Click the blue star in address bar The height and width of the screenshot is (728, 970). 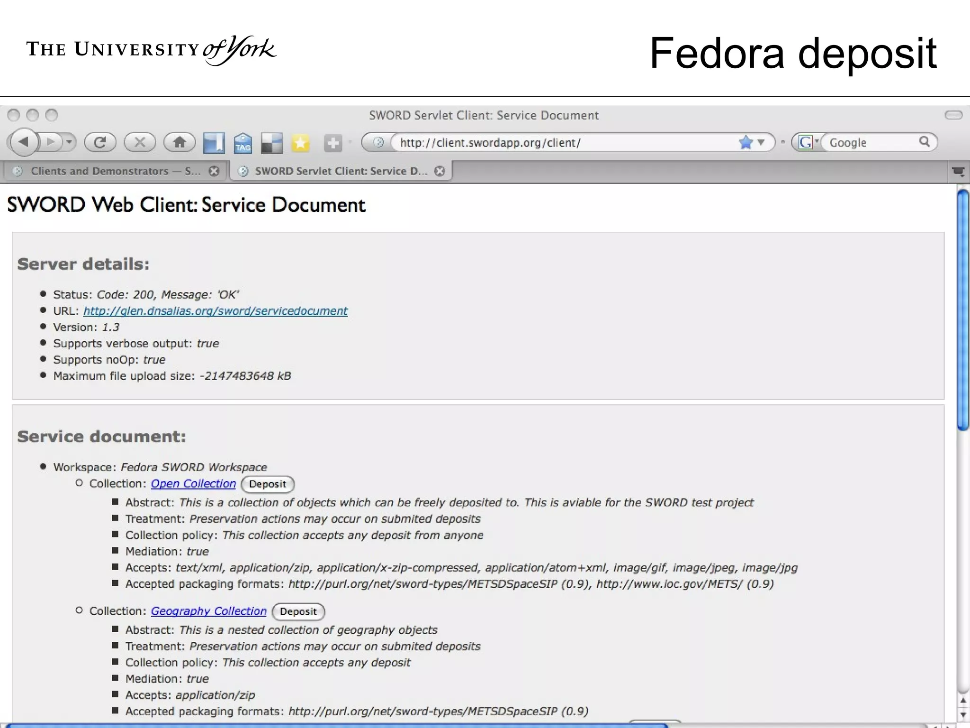click(745, 142)
